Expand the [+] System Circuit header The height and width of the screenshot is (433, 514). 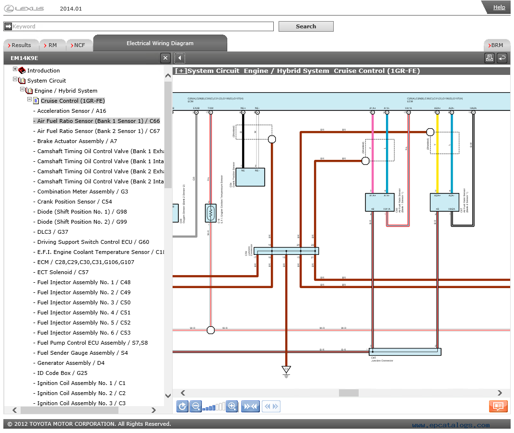pos(181,71)
